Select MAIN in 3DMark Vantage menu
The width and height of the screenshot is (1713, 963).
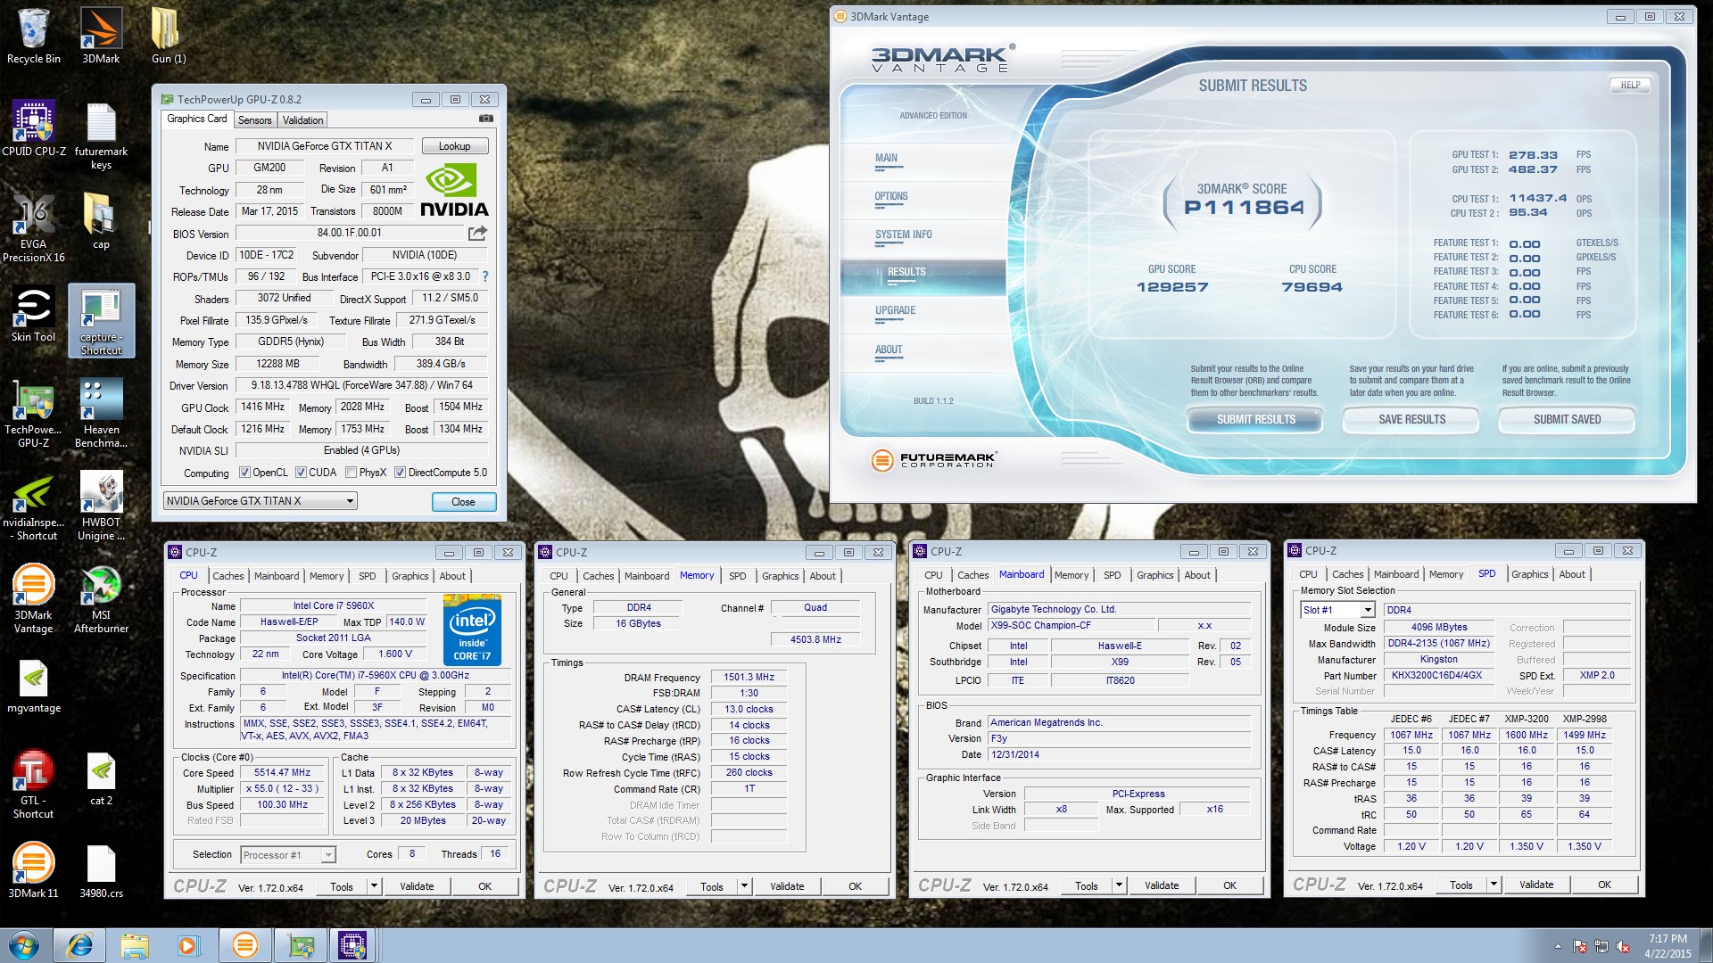[x=886, y=158]
